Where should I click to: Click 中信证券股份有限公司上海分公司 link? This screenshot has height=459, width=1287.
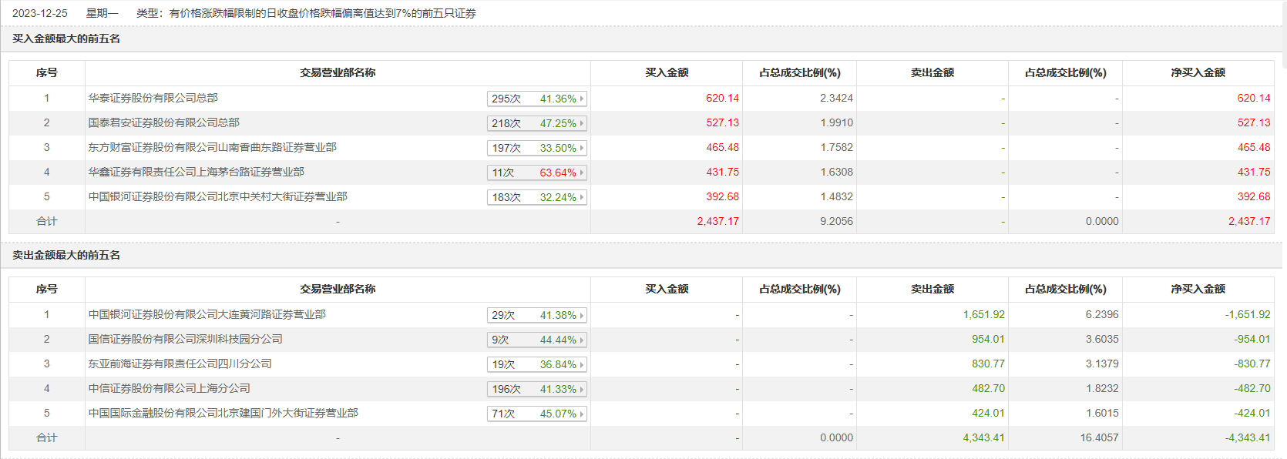click(x=170, y=388)
